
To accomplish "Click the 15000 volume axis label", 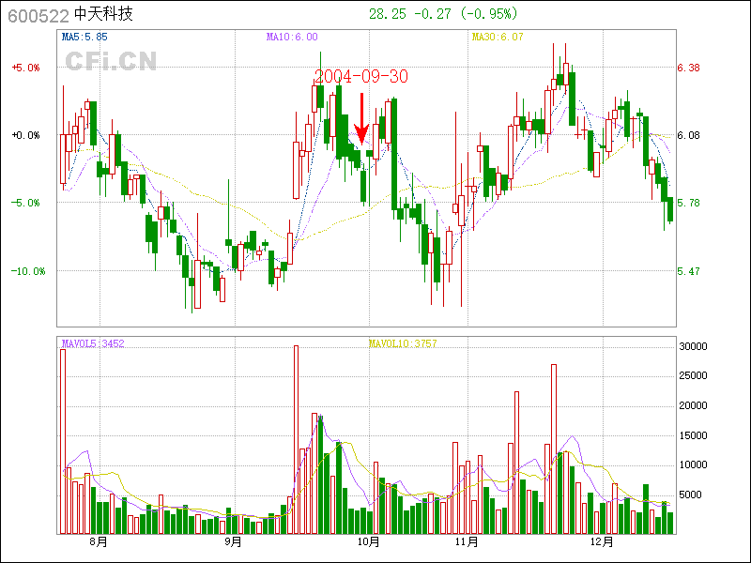I will pyautogui.click(x=693, y=435).
